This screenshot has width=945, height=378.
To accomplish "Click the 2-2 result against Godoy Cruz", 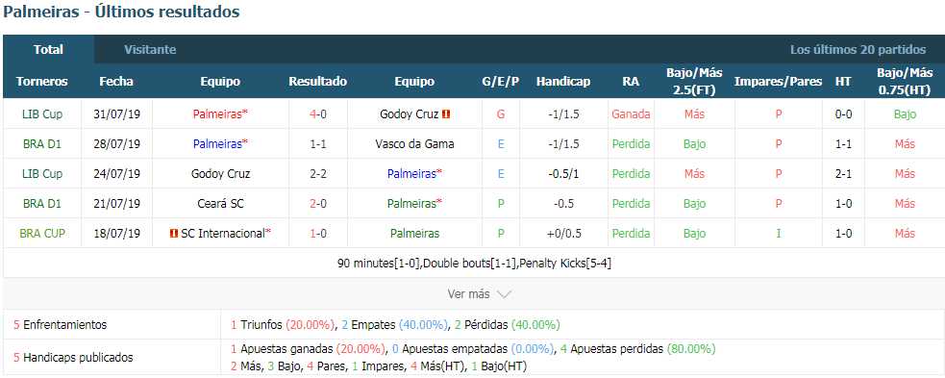I will click(317, 174).
